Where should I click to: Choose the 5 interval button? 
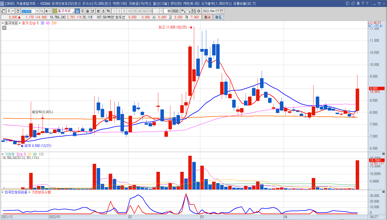(124, 11)
